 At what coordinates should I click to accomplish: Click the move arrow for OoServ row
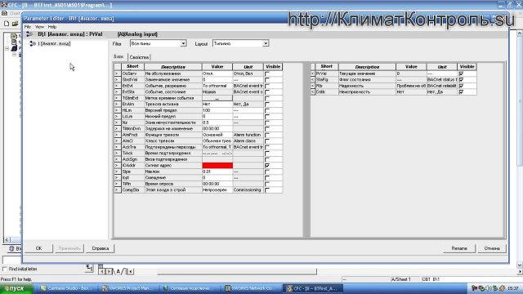pyautogui.click(x=117, y=73)
